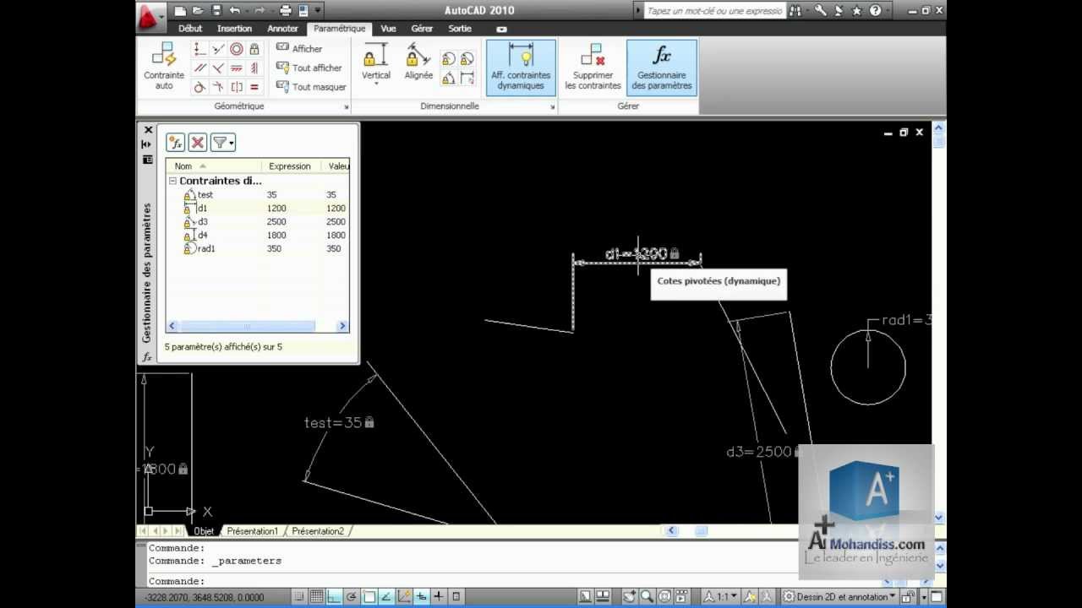Open a file via quick access toolbar
This screenshot has height=608, width=1082.
click(197, 11)
